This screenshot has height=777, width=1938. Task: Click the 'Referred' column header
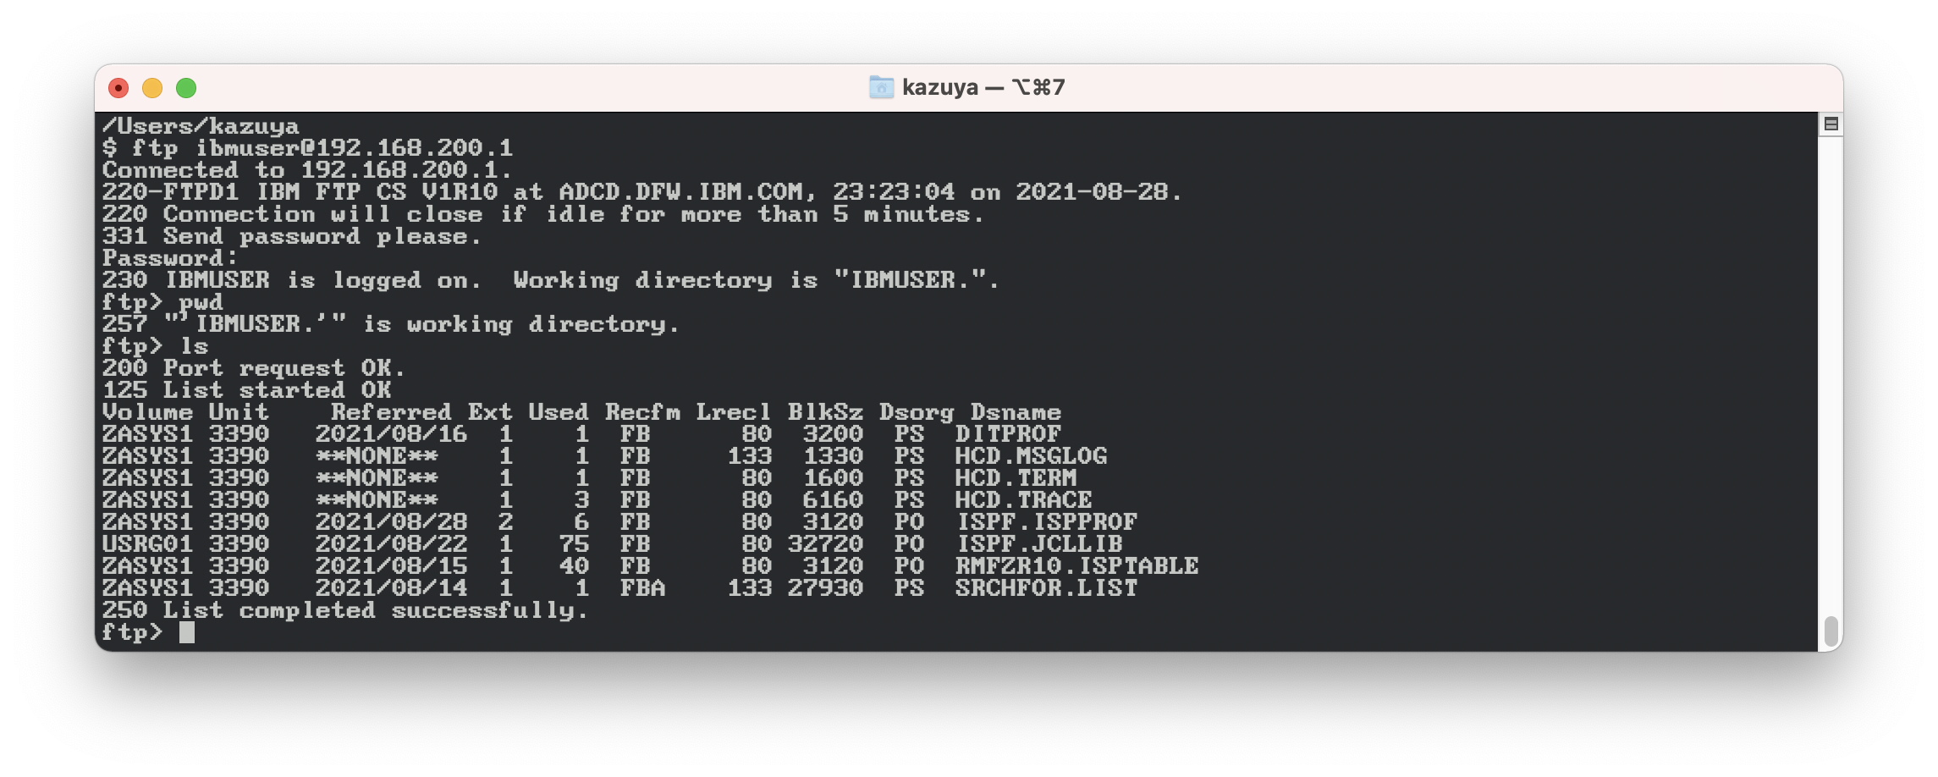[391, 412]
